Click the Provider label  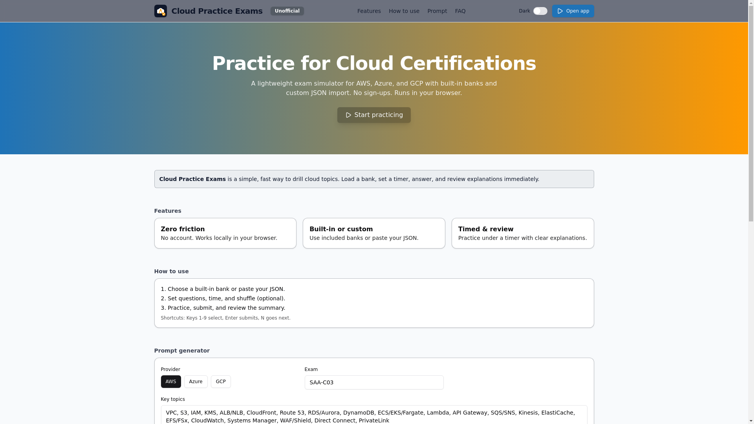(x=170, y=369)
